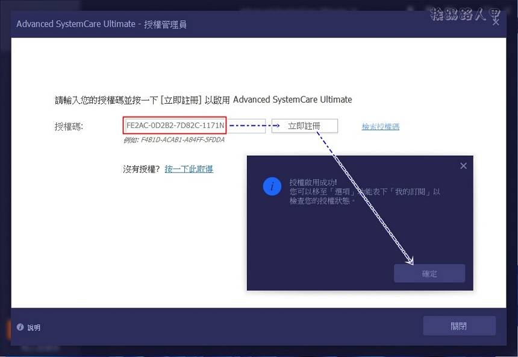Close the License Manager window
This screenshot has width=518, height=357.
(x=496, y=22)
